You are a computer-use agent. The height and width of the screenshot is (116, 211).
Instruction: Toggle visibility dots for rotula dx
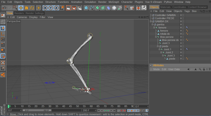click(x=183, y=34)
